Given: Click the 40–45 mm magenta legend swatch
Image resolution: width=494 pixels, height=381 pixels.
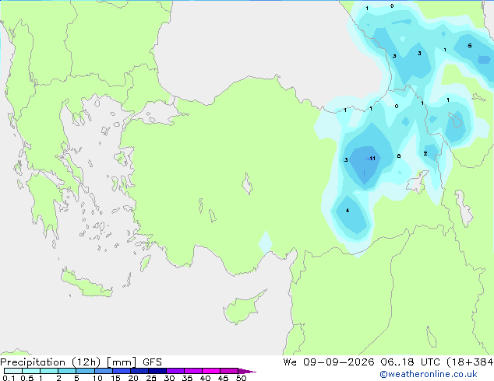Looking at the screenshot, I should (211, 371).
